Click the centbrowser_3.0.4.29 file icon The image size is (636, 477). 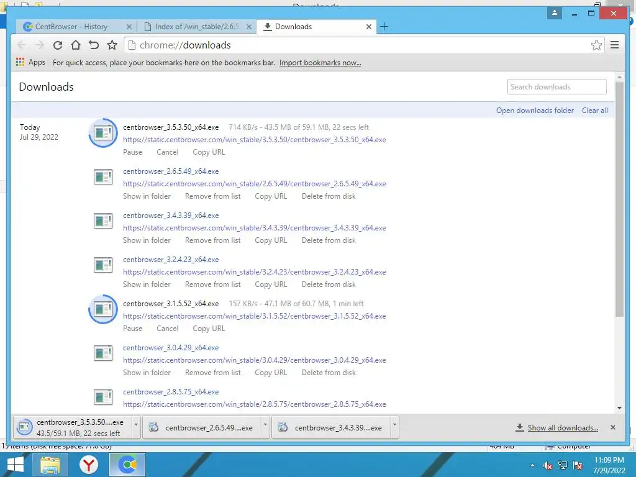click(x=103, y=353)
